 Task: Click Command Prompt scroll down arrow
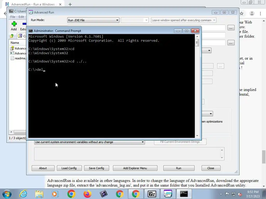197,136
